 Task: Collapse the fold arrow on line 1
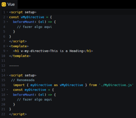(x=7, y=12)
